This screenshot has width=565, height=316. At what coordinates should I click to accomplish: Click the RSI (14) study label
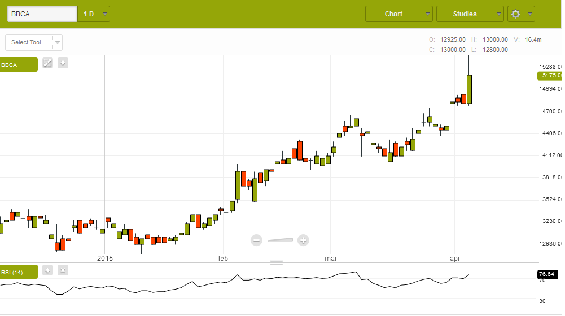(18, 273)
